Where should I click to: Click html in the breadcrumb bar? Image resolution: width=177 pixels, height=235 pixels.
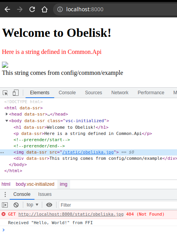(x=6, y=184)
